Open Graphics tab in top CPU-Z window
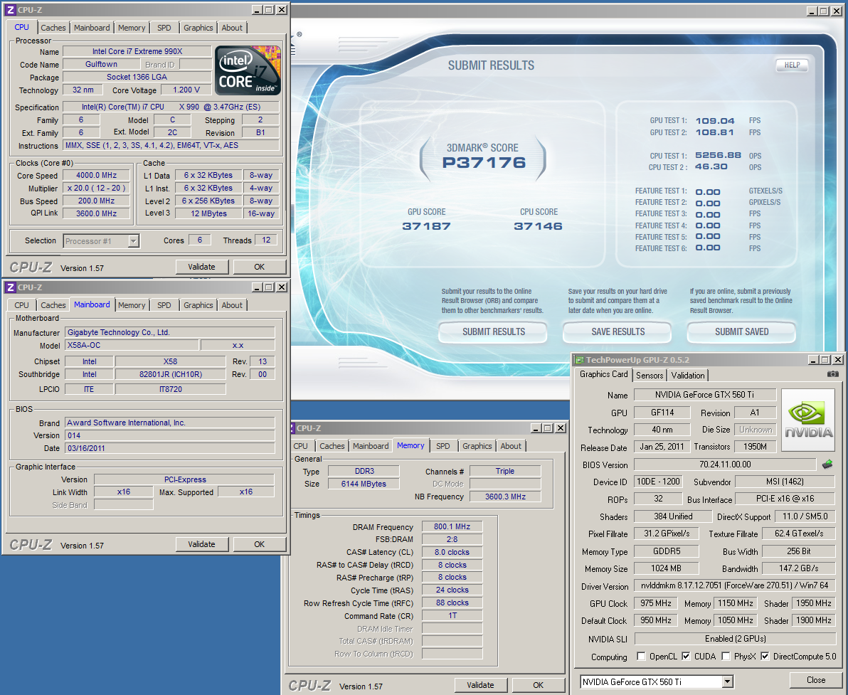Image resolution: width=848 pixels, height=695 pixels. (x=198, y=28)
